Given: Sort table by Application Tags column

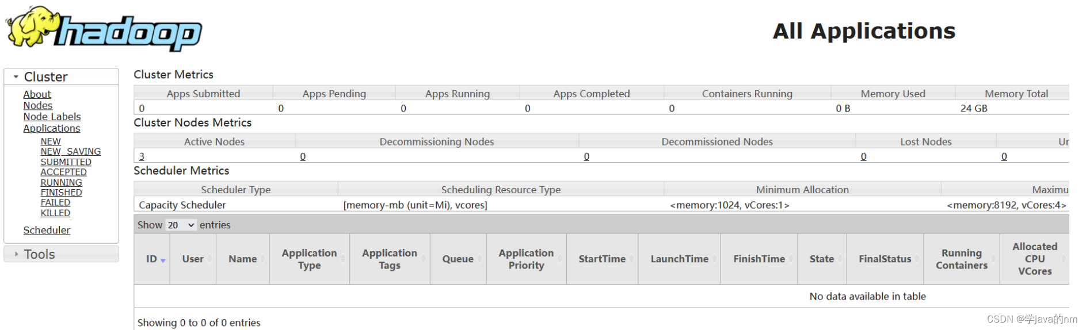Looking at the screenshot, I should point(390,259).
